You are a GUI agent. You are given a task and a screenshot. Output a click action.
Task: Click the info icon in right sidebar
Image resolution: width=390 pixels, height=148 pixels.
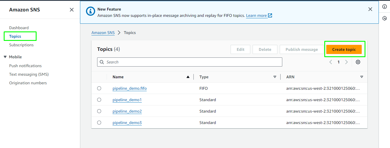(x=385, y=7)
